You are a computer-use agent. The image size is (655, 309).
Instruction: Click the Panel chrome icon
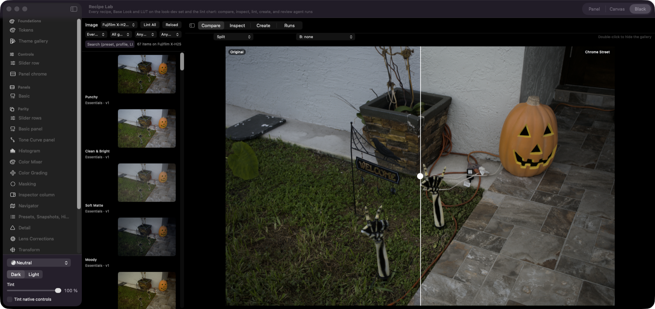(x=13, y=74)
